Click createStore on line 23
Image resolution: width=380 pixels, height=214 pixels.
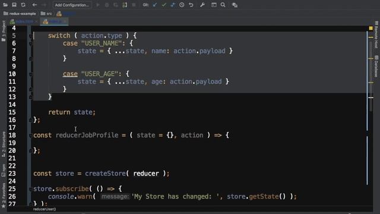point(105,174)
